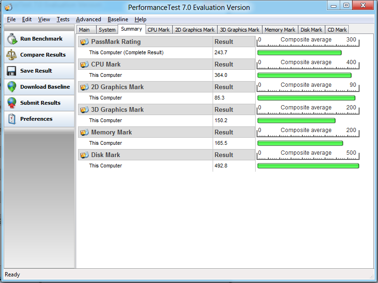This screenshot has width=378, height=283.
Task: Click the icon beside PassMark Rating header
Action: [85, 42]
